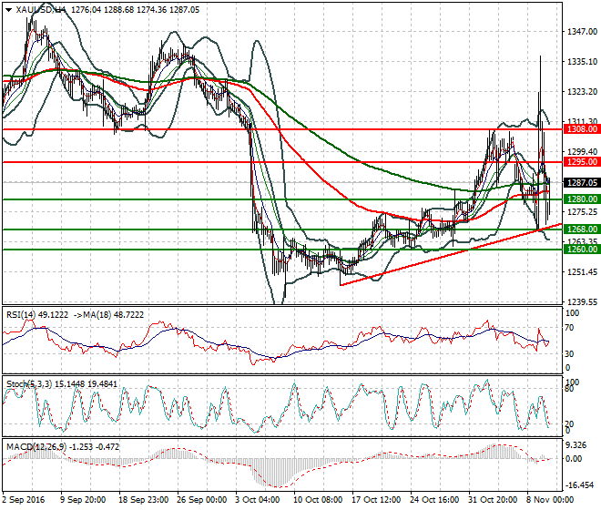The height and width of the screenshot is (510, 601).
Task: Click the 1335.10 price scale value
Action: pos(582,61)
